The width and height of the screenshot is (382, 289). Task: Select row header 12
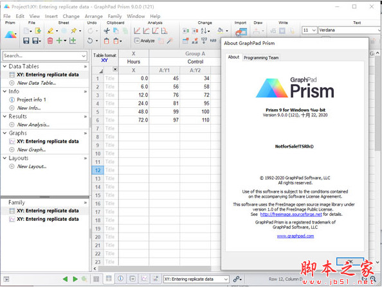(x=98, y=170)
